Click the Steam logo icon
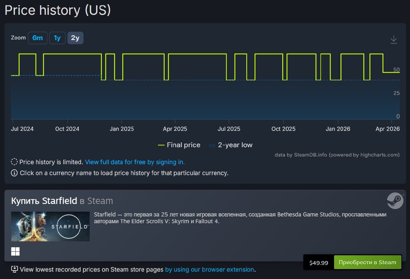 pyautogui.click(x=395, y=201)
